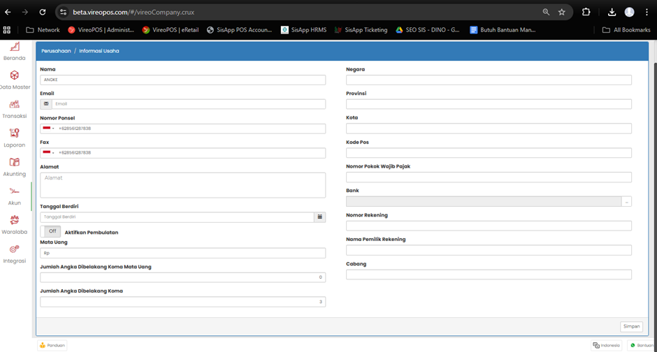This screenshot has height=352, width=657.
Task: Open Fax country flag dropdown
Action: 48,153
